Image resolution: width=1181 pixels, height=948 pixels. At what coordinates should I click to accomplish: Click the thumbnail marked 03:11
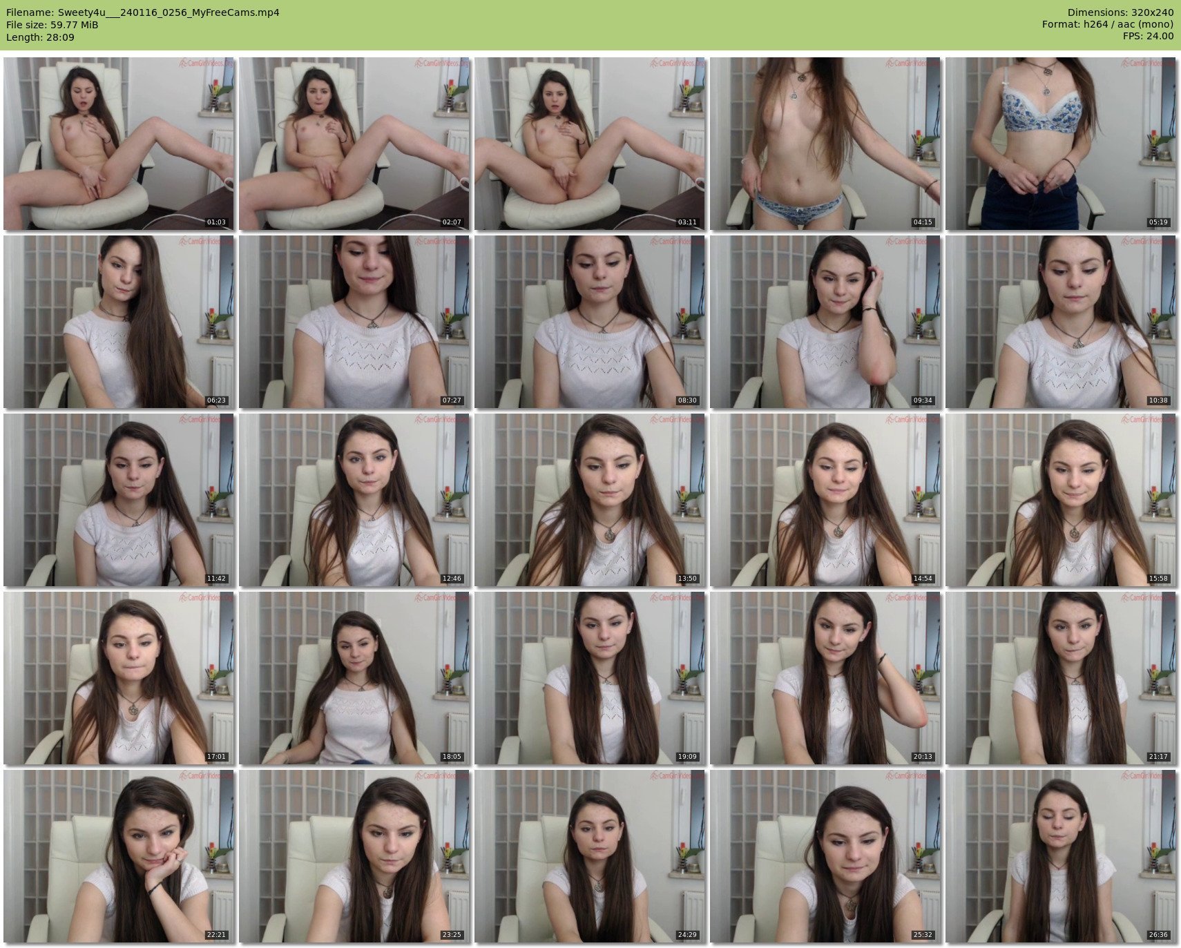tap(590, 144)
